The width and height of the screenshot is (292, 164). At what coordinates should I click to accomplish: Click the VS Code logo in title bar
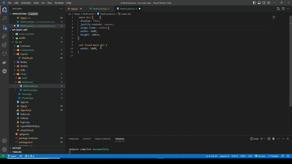(3, 3)
